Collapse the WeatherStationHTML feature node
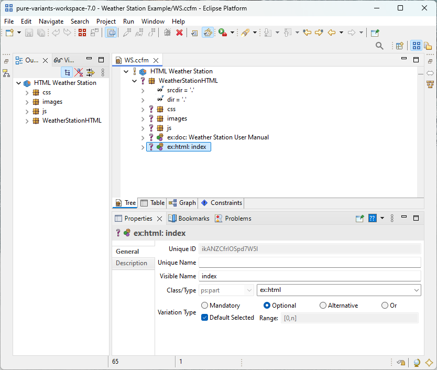The image size is (437, 370). [x=134, y=80]
